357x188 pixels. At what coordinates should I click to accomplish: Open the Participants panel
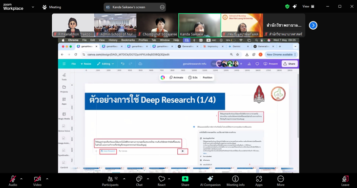pyautogui.click(x=110, y=181)
